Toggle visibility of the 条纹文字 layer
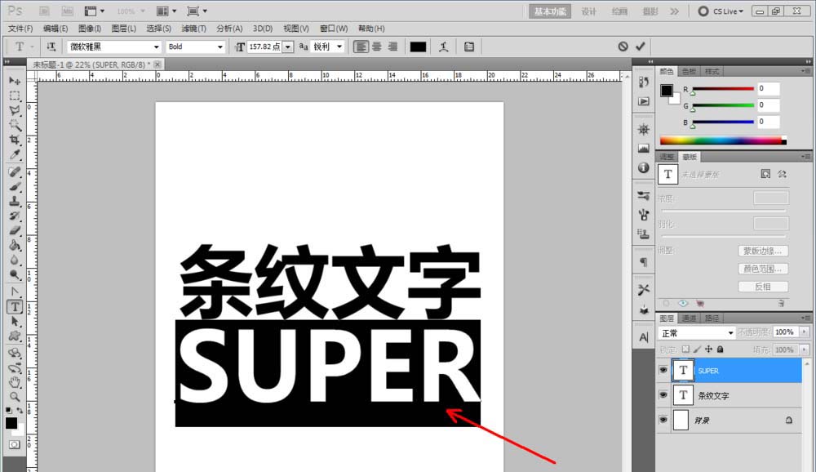816x472 pixels. (663, 395)
